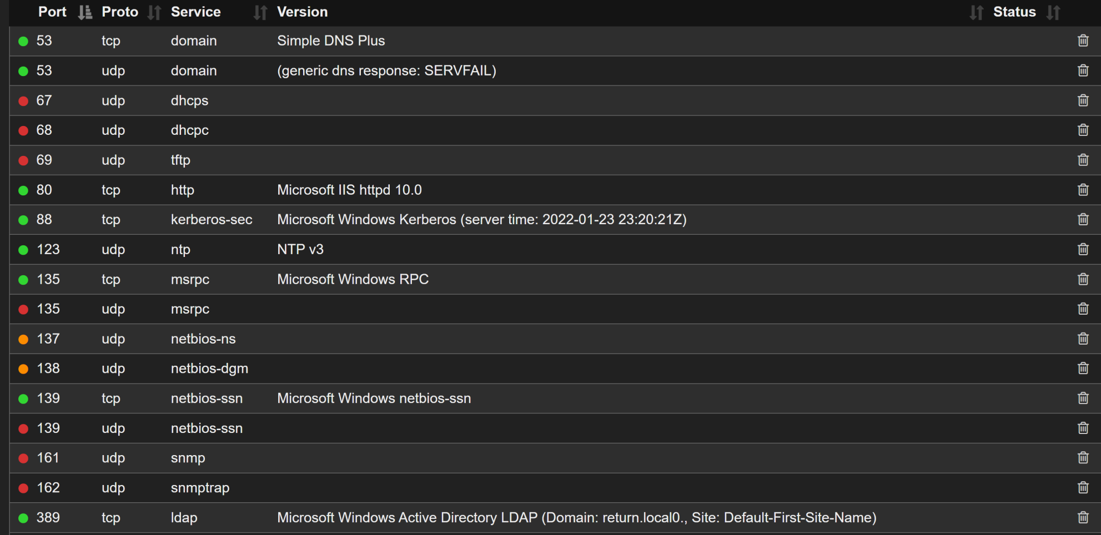This screenshot has width=1101, height=535.
Task: Click the Status column header
Action: click(1014, 12)
